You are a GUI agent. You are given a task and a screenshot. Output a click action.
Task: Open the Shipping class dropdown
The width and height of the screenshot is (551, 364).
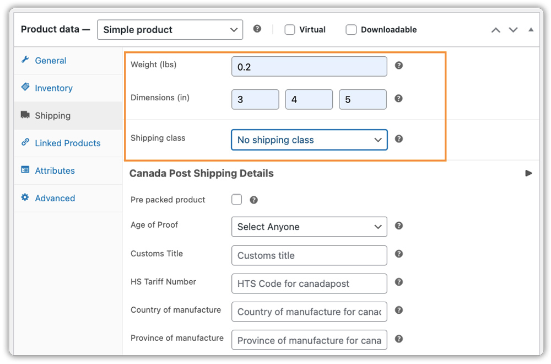[309, 140]
